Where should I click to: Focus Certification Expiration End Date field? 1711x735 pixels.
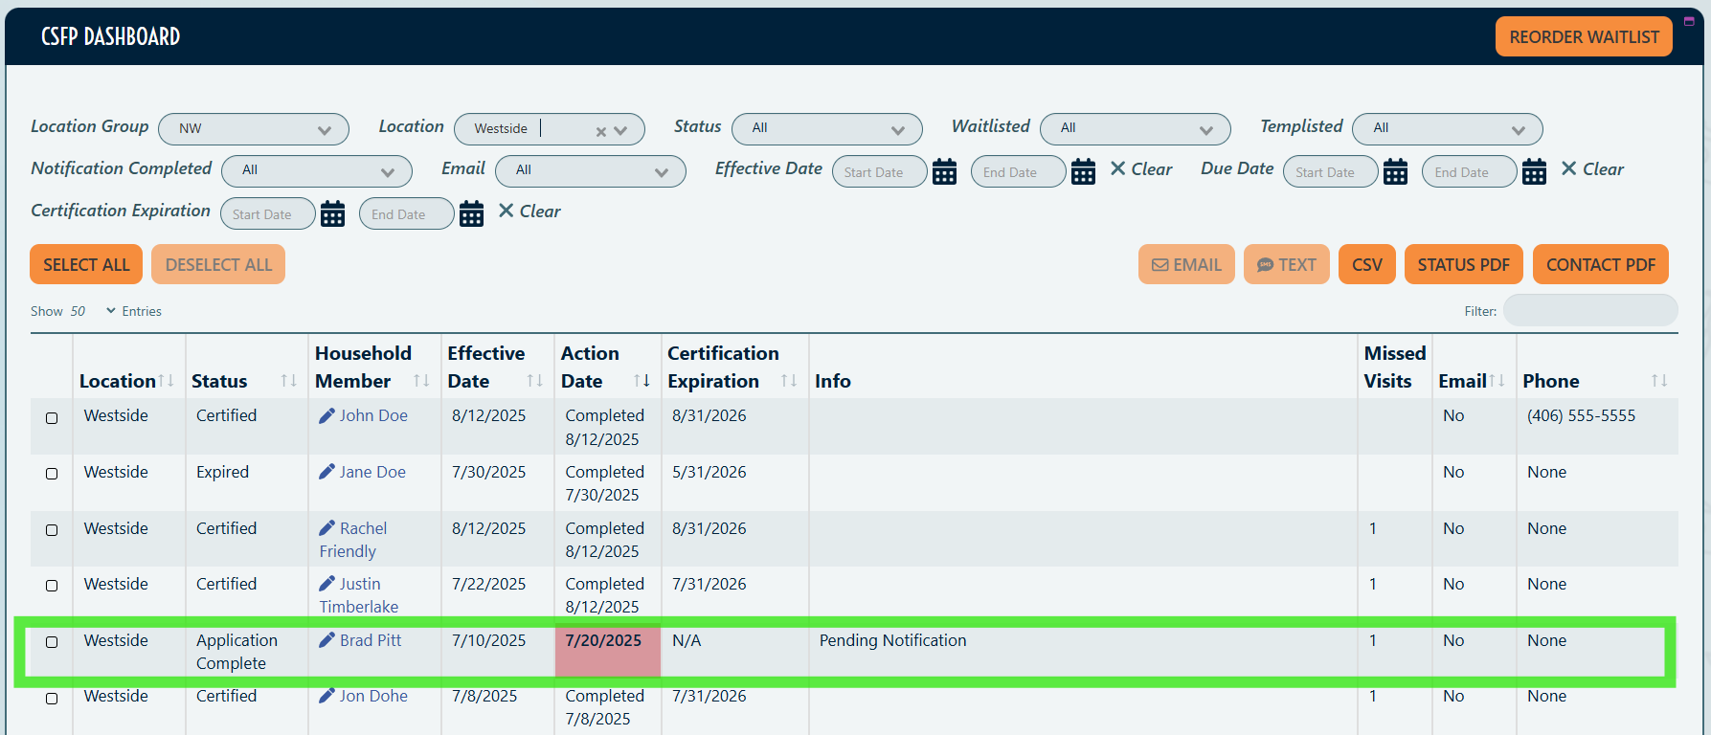click(407, 213)
